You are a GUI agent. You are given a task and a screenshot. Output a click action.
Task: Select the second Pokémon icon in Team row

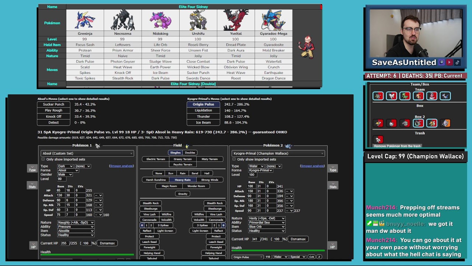click(x=392, y=96)
